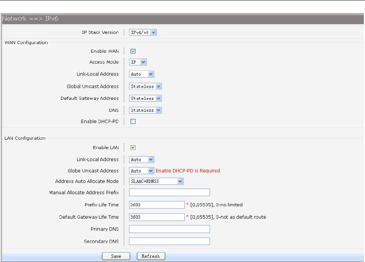This screenshot has height=262, width=365.
Task: Open the Globe Unicast Address dropdown
Action: 141,171
